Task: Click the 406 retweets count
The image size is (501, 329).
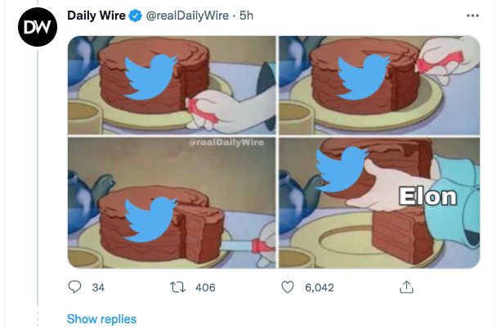Action: [205, 287]
